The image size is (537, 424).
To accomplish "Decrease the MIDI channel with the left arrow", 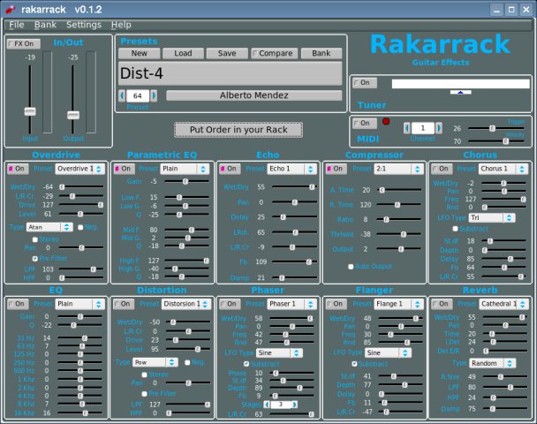I will coord(406,128).
